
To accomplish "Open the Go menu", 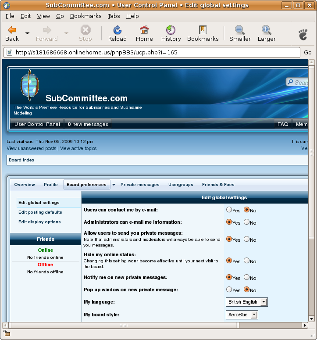I will tap(60, 16).
